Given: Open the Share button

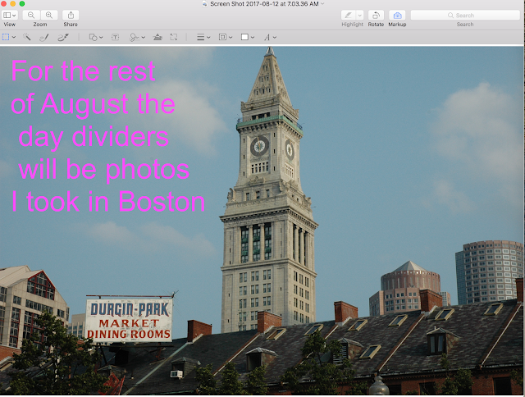Looking at the screenshot, I should (x=71, y=15).
